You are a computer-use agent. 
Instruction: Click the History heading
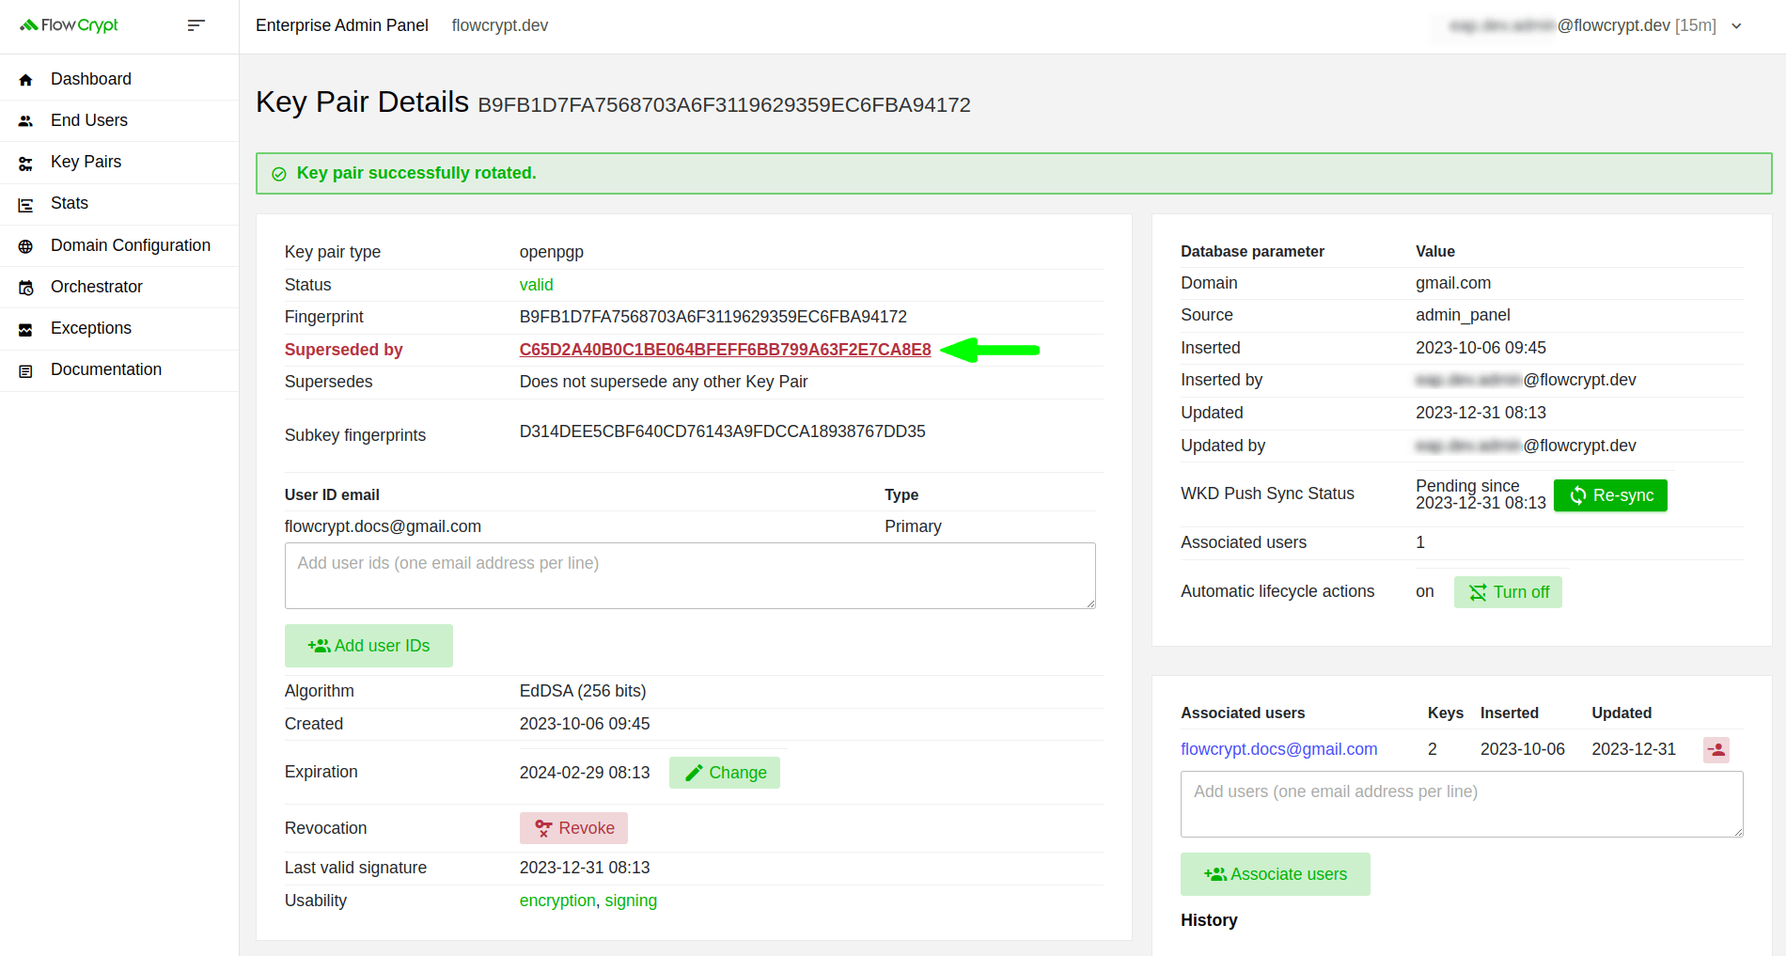pos(1209,920)
